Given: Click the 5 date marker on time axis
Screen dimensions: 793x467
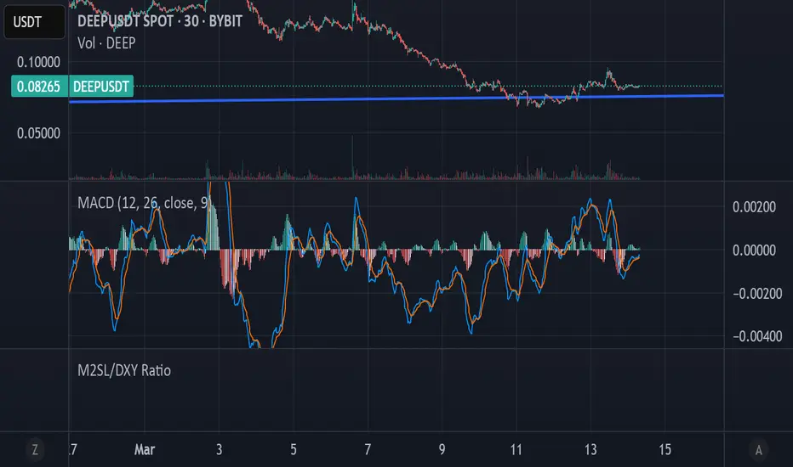Looking at the screenshot, I should coord(293,447).
